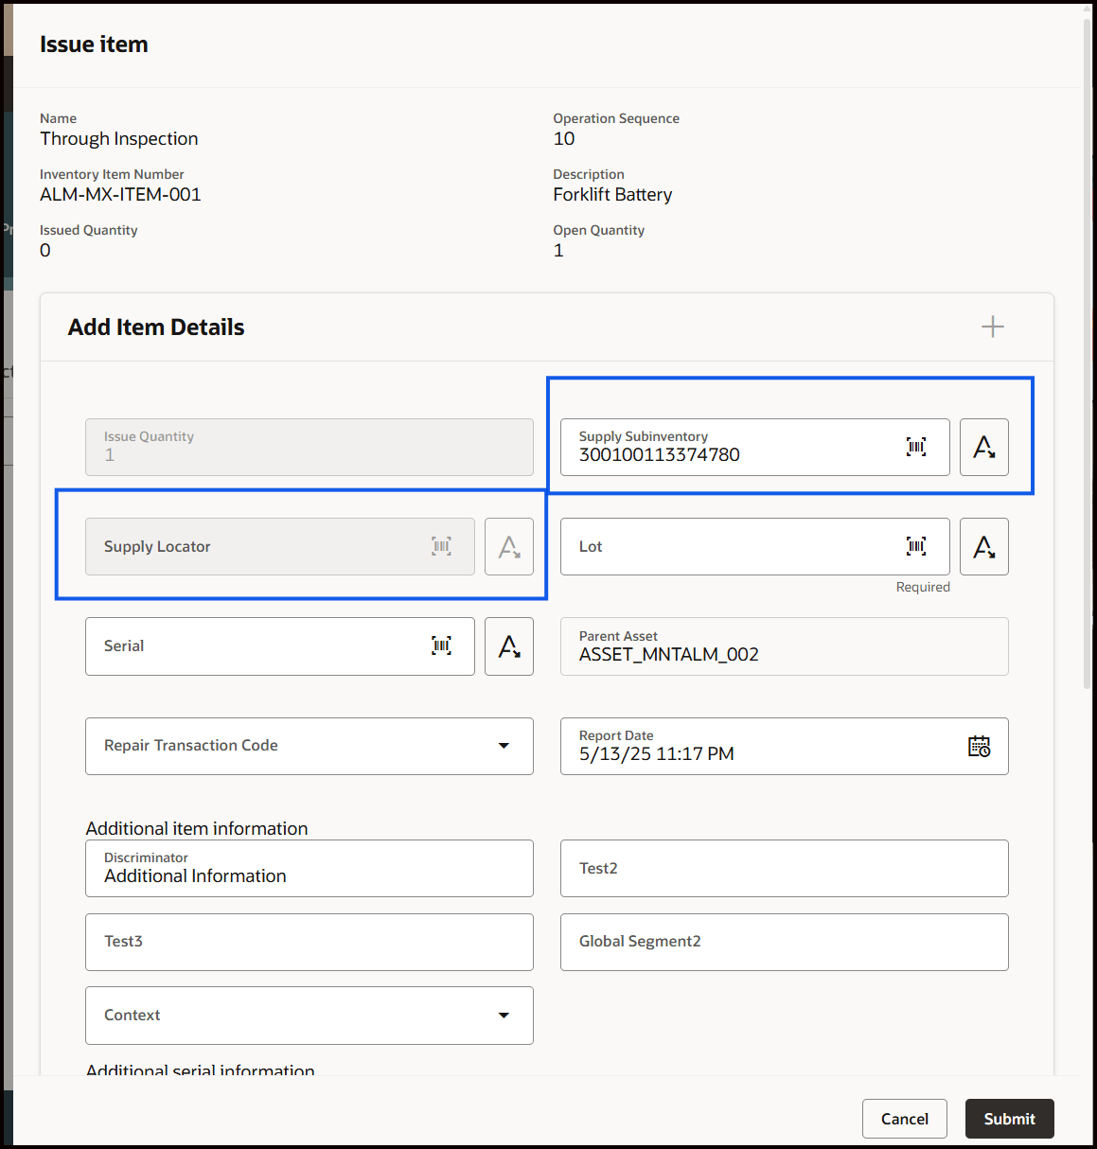Open text lookup button beside Supply Locator
Image resolution: width=1097 pixels, height=1149 pixels.
coord(509,546)
